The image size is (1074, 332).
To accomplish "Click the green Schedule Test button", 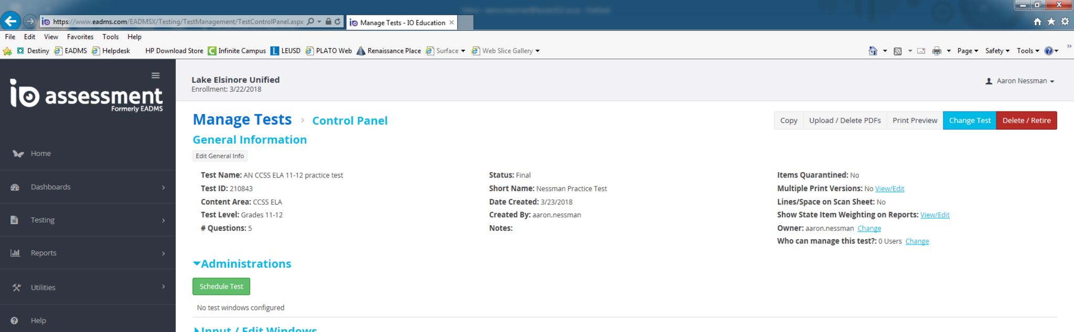I will [221, 286].
